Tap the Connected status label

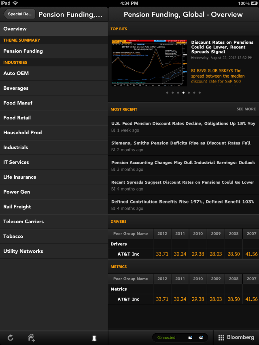pyautogui.click(x=166, y=338)
